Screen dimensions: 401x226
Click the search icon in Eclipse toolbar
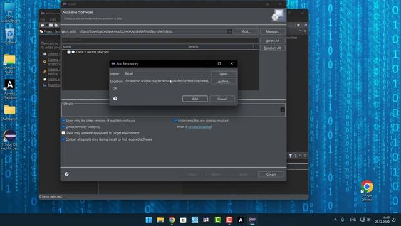point(291,25)
